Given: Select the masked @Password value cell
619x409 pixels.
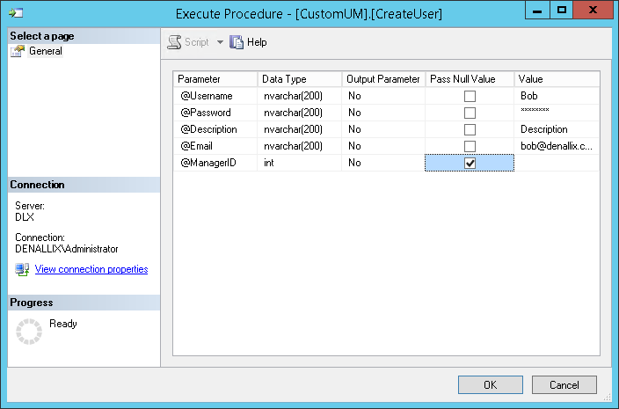Looking at the screenshot, I should coord(557,113).
